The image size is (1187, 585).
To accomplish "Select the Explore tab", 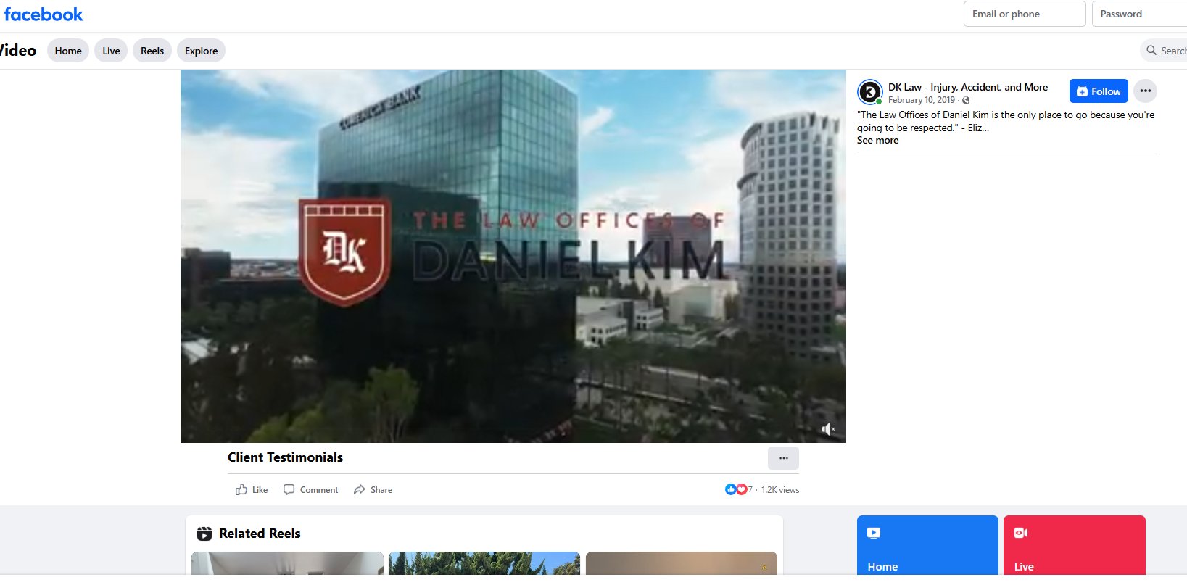I will click(201, 51).
